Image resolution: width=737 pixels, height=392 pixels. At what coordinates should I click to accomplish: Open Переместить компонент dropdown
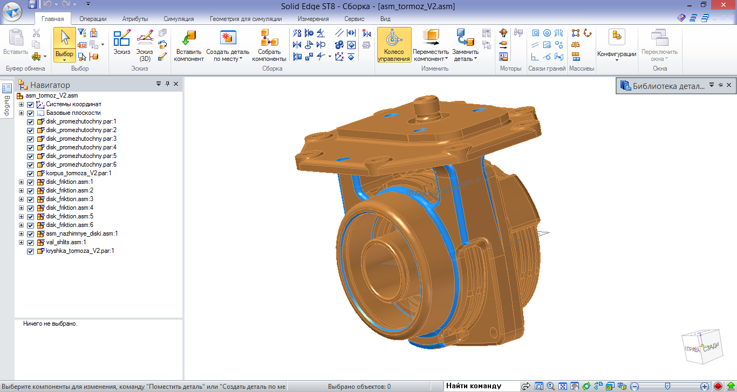coord(447,59)
